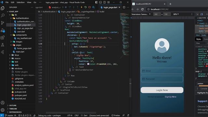Close the login_page.dart tab
This screenshot has width=208, height=117.
[119, 7]
